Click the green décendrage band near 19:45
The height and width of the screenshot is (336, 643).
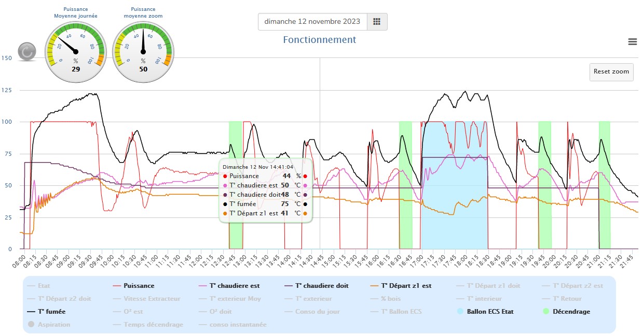544,185
